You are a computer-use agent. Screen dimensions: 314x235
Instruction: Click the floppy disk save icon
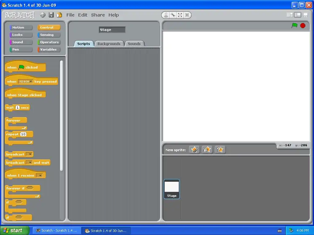[51, 15]
